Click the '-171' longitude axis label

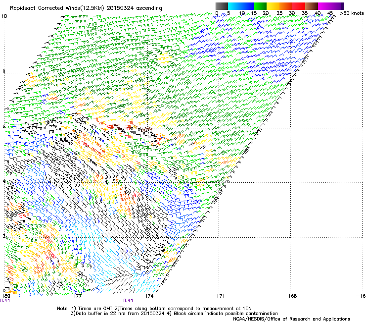[219, 296]
